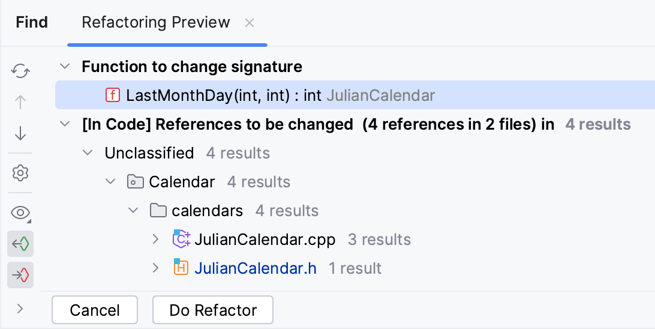Screen dimensions: 655x329
Task: Expand the sidebar bottom chevron
Action: tap(20, 309)
